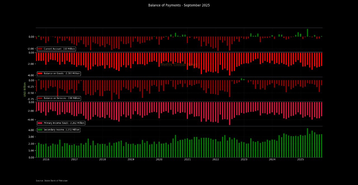358x185 pixels.
Task: Click the green Secondary Income legend swatch
Action: [40, 130]
